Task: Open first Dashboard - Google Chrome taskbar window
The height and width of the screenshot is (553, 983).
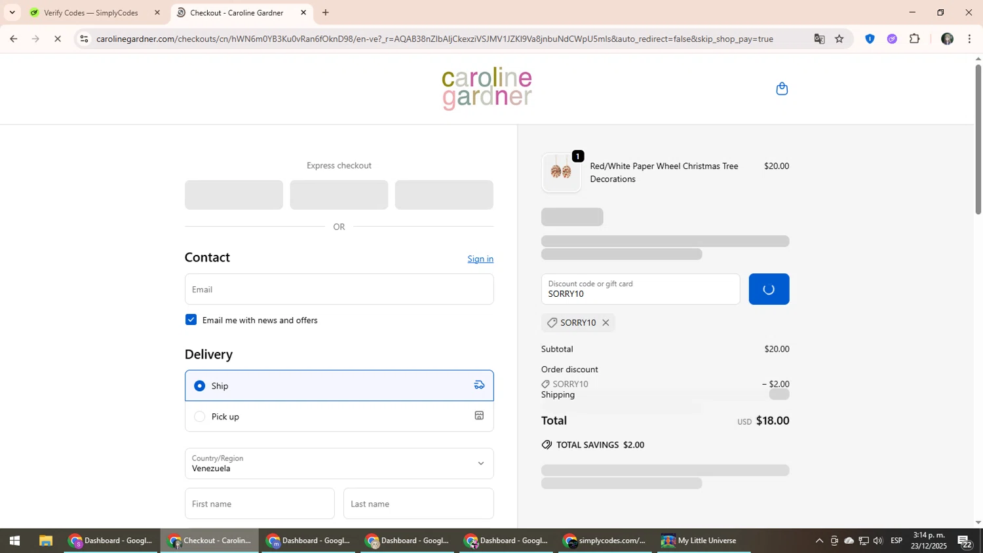Action: pyautogui.click(x=111, y=541)
